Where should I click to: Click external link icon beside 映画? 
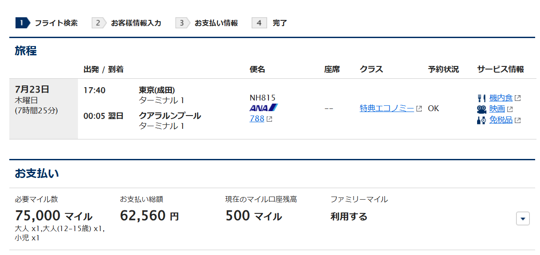(x=510, y=109)
